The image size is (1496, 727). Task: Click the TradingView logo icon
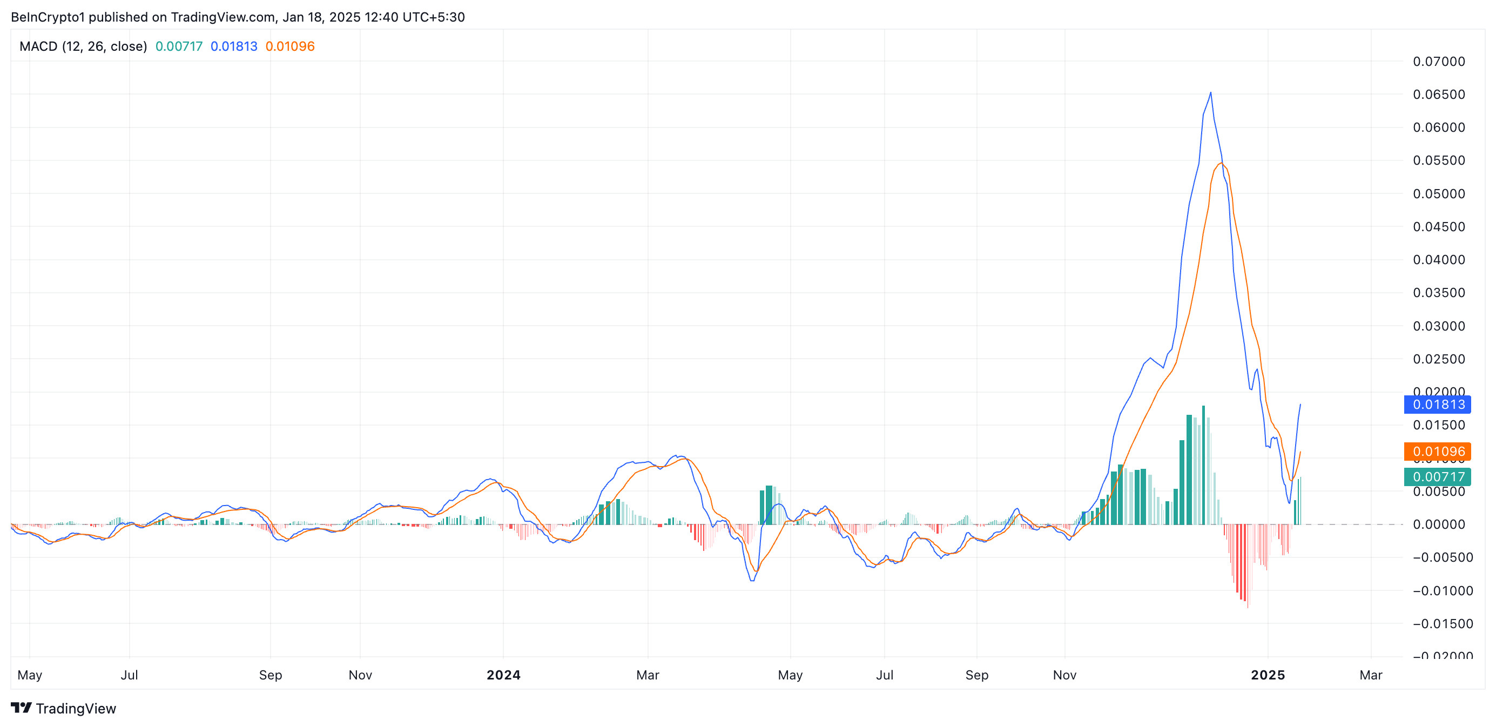(22, 707)
